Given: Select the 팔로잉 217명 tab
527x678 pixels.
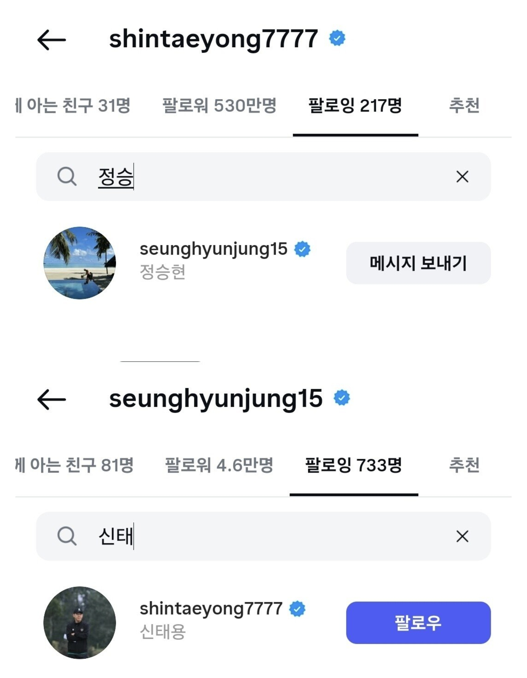Looking at the screenshot, I should tap(355, 106).
